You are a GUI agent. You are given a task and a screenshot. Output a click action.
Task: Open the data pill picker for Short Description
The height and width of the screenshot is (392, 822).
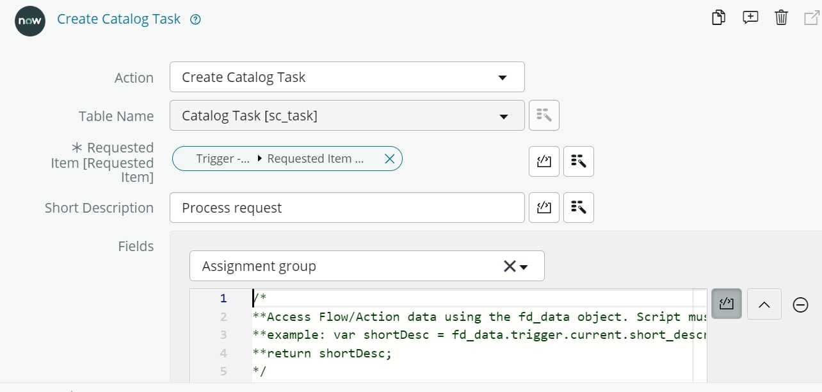click(x=578, y=208)
